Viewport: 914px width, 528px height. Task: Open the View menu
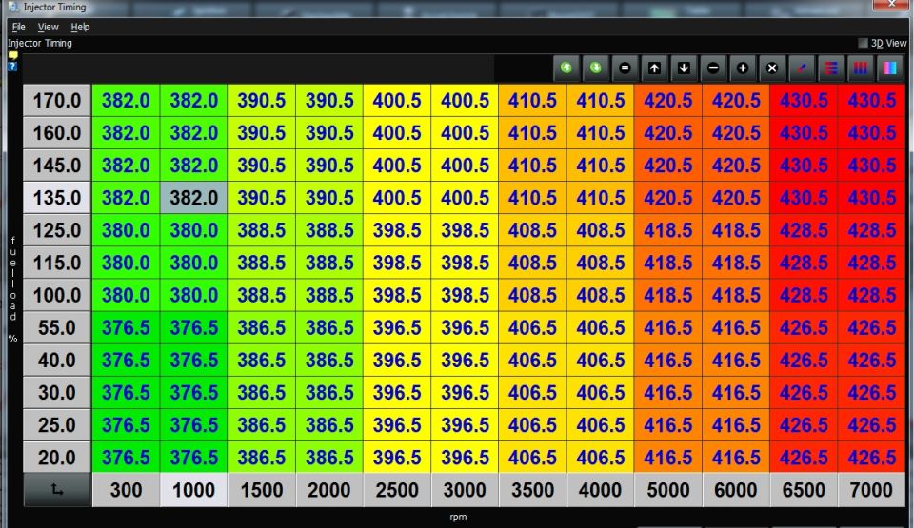48,27
